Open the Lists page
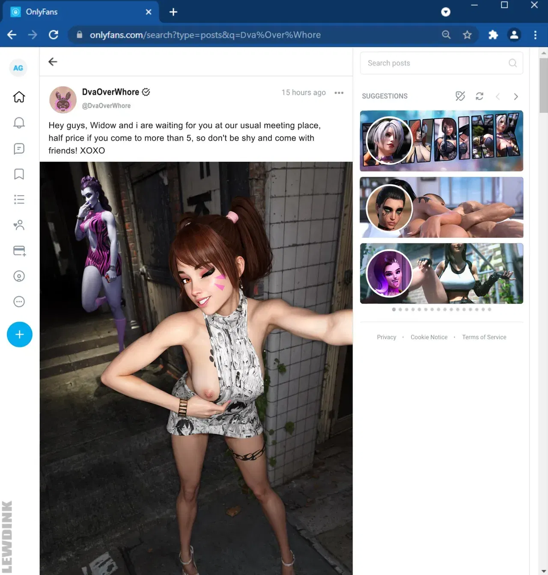 pos(19,199)
